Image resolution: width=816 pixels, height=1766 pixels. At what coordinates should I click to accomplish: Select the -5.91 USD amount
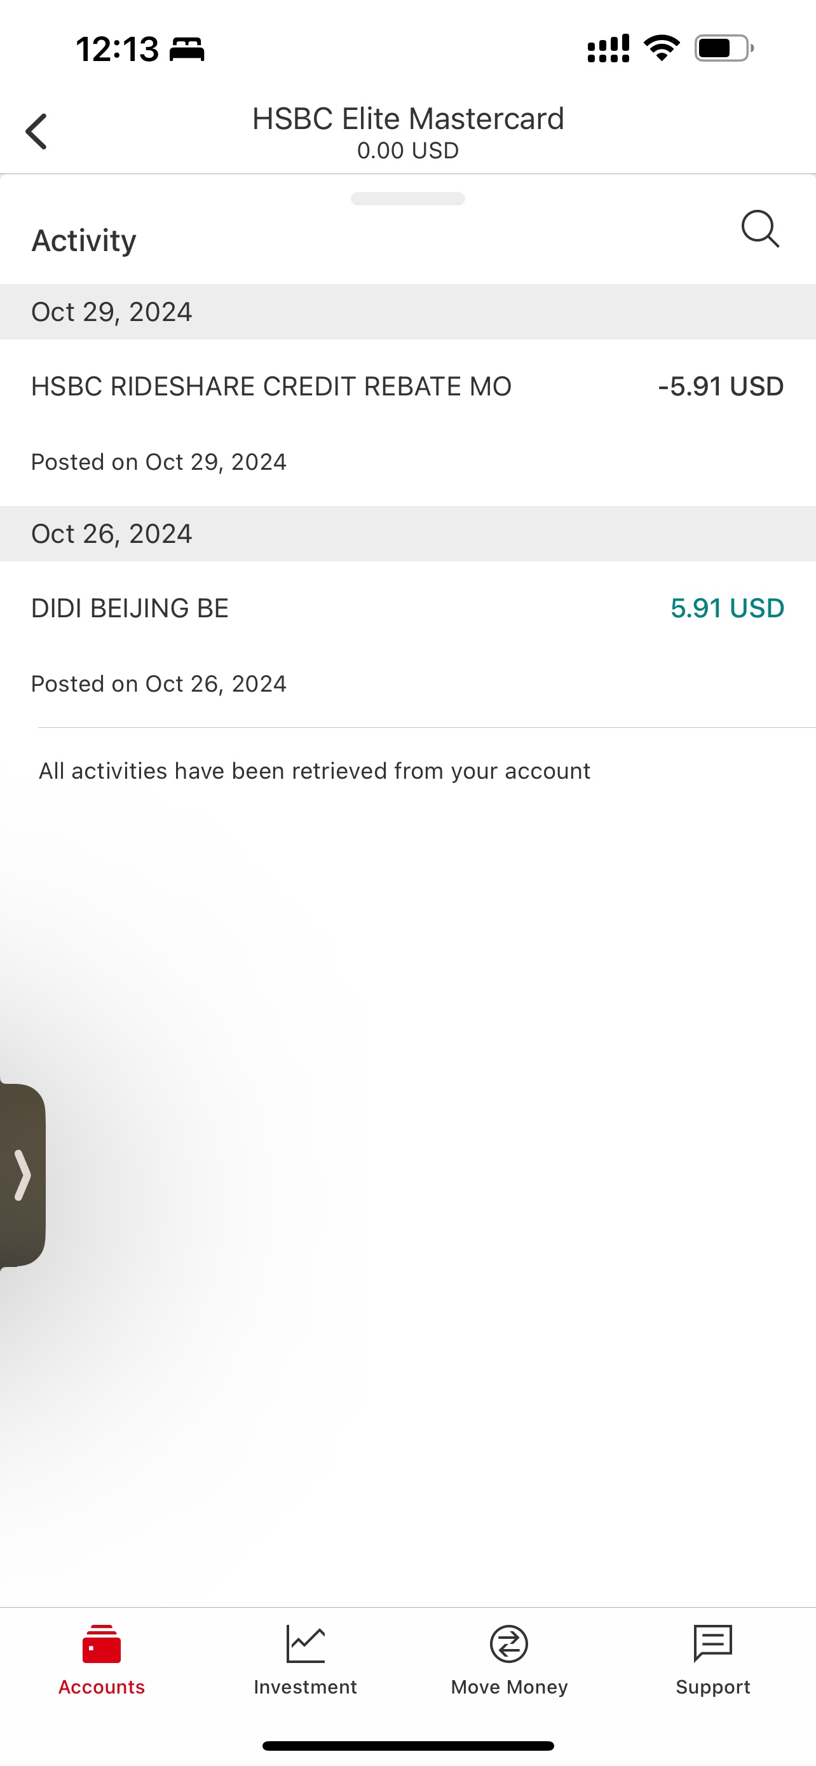(721, 387)
